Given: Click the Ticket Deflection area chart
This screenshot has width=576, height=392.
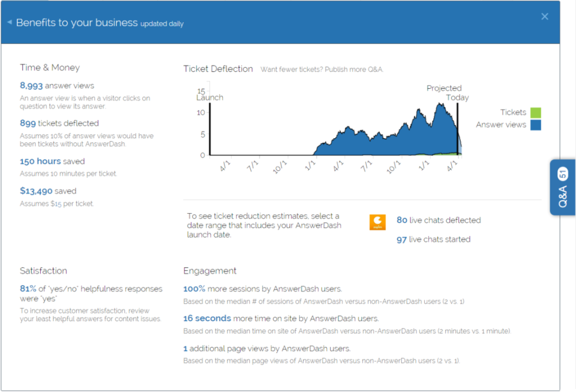Looking at the screenshot, I should pos(372,135).
